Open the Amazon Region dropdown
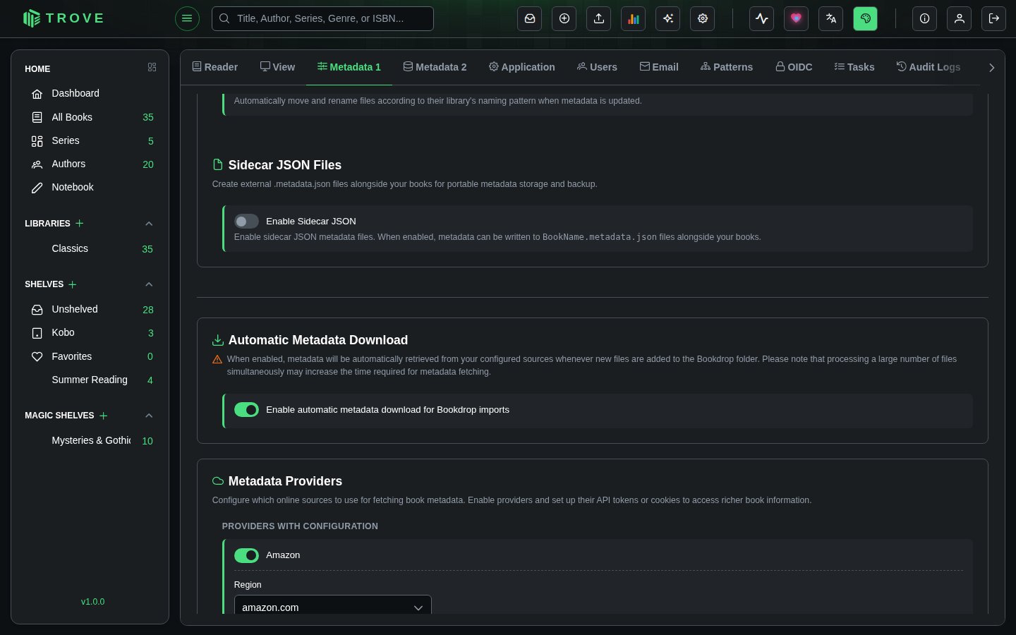1016x635 pixels. pyautogui.click(x=333, y=605)
